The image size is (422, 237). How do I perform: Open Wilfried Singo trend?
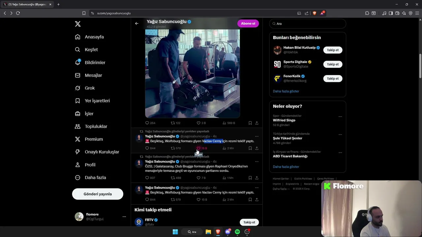[x=284, y=120]
